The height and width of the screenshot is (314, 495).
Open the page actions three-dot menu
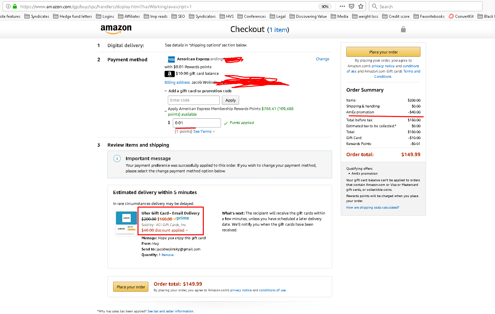(x=342, y=6)
